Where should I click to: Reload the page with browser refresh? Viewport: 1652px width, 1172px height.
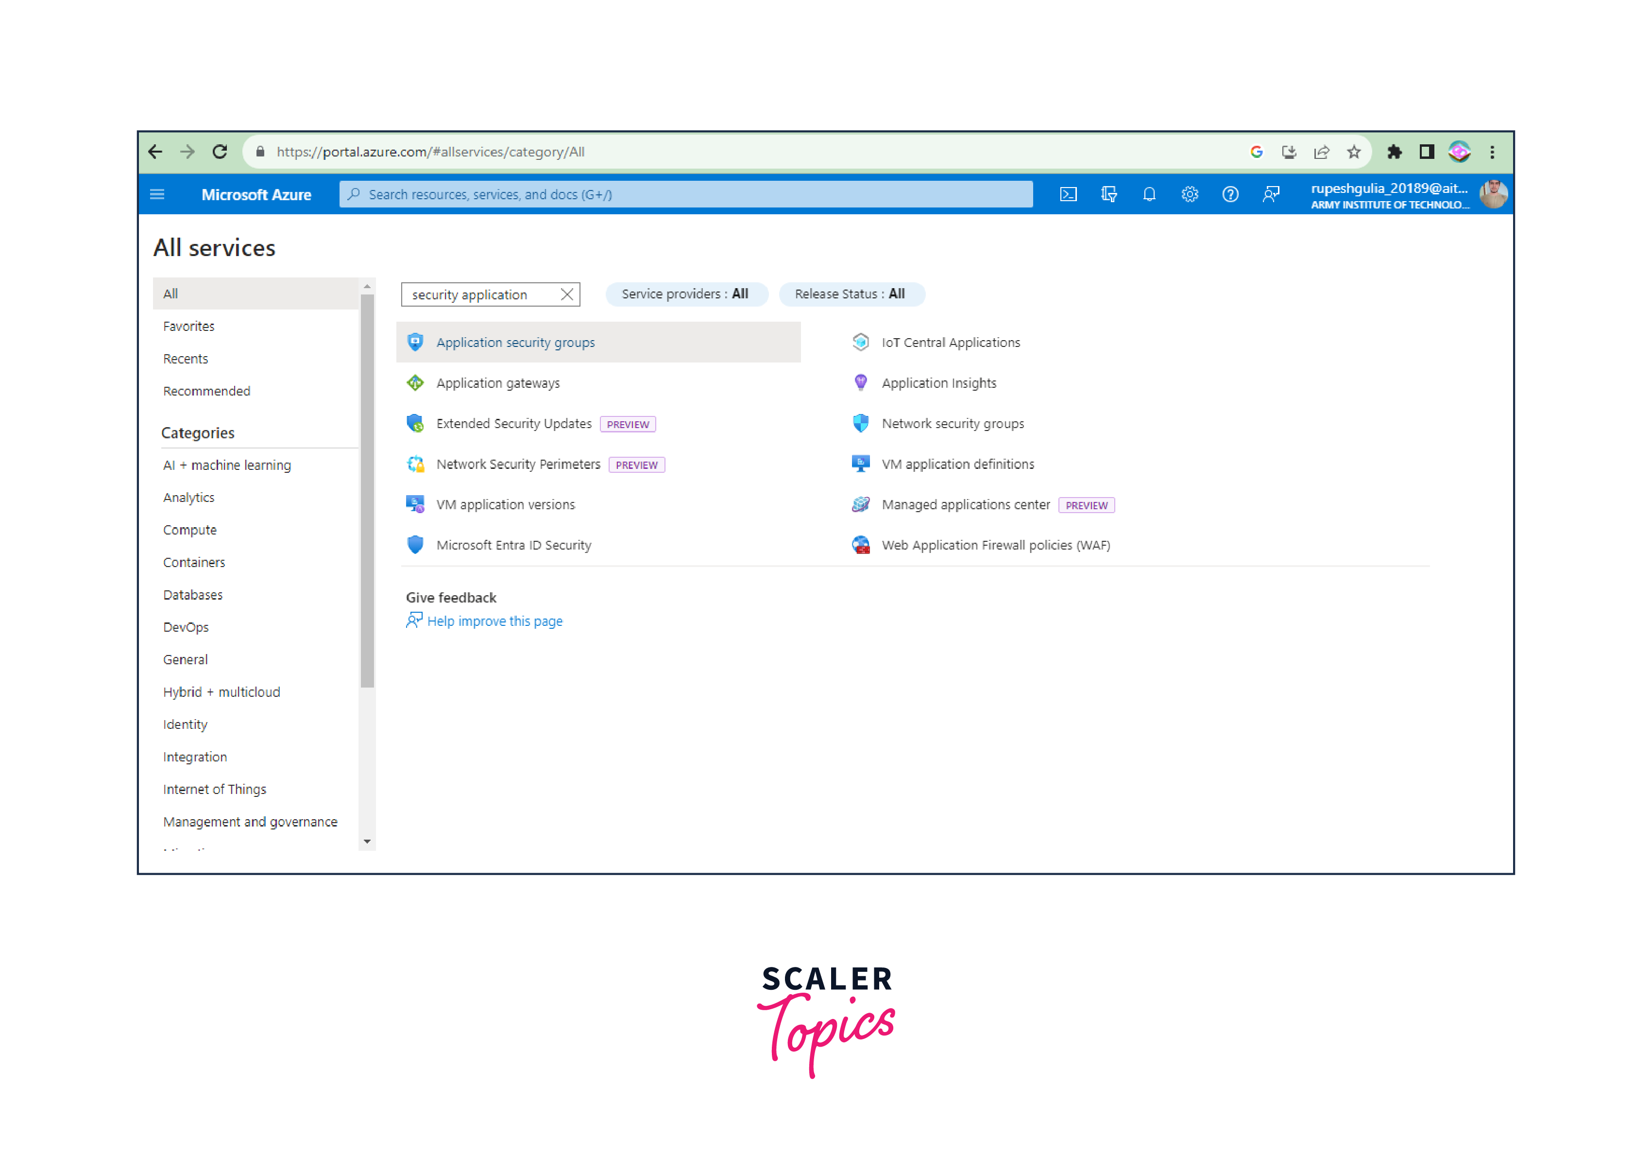point(220,152)
